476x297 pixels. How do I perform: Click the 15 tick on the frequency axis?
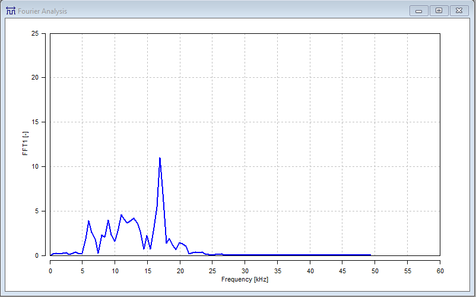147,270
